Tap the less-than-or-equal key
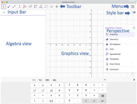Screen dimensions: 137x104 (51, 95)
